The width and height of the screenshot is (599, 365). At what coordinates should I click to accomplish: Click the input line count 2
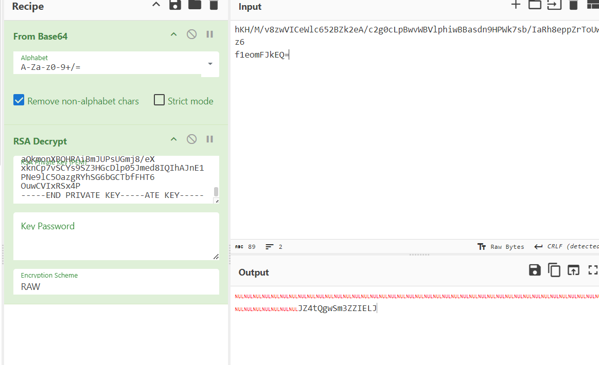coord(274,247)
